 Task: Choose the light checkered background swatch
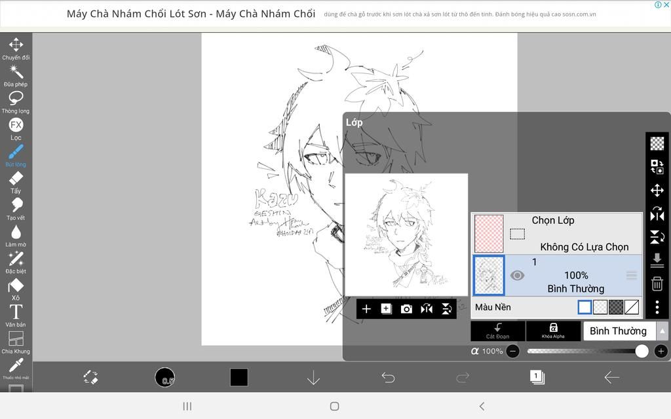[x=600, y=307]
